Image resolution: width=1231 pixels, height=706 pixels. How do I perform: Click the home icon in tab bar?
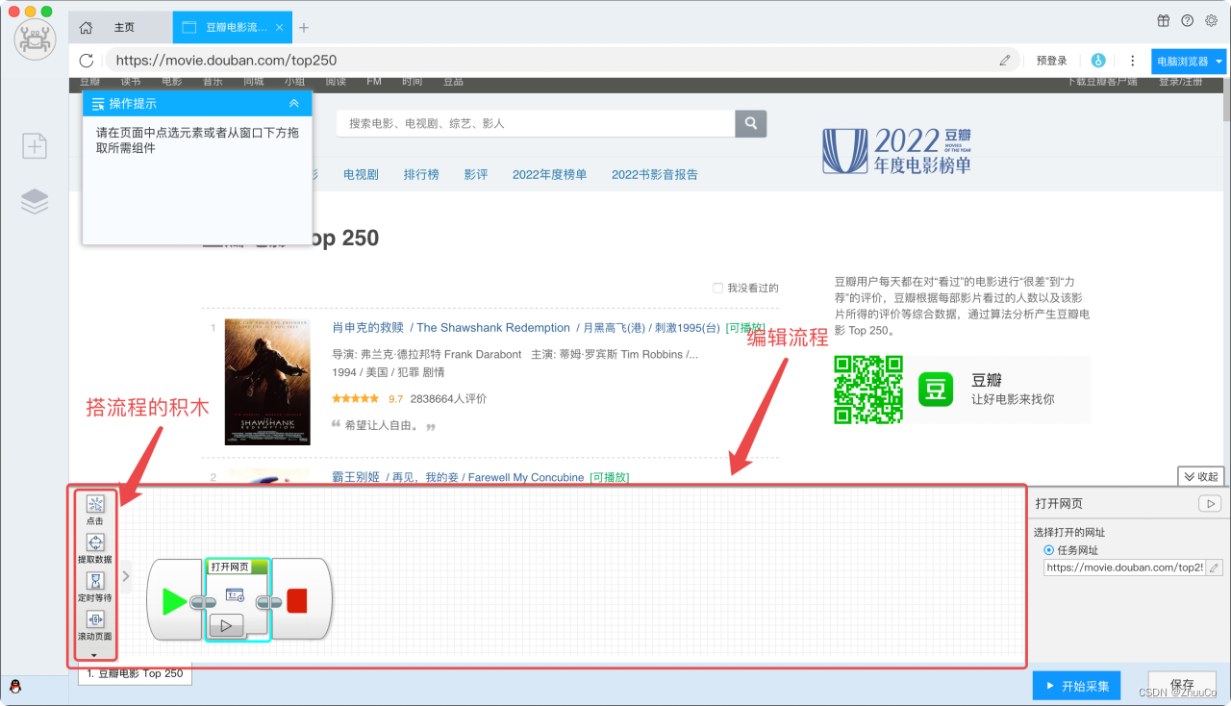tap(87, 27)
